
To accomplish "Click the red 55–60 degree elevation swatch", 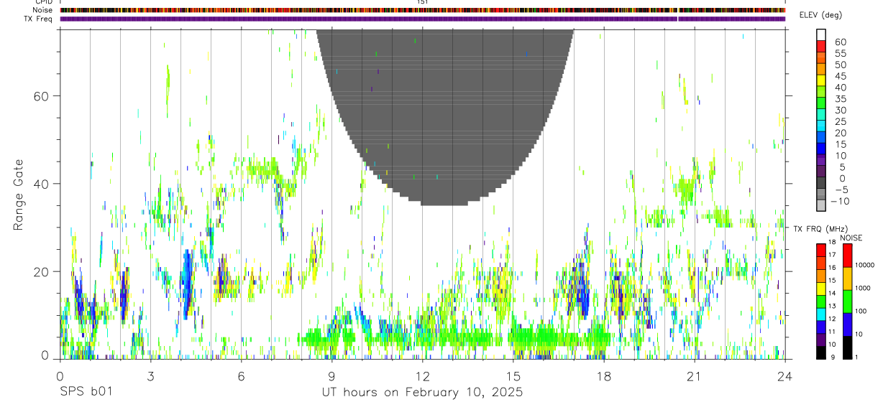I will 821,47.
